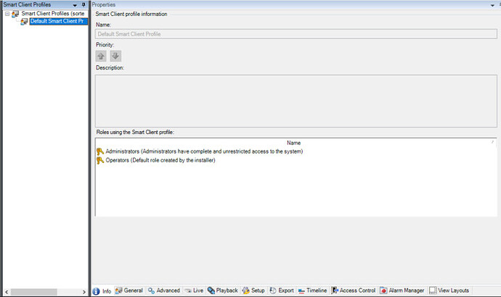Viewport: 501px width, 297px height.
Task: Click left arrow of tree pane horizontal scrollbar
Action: 7,292
